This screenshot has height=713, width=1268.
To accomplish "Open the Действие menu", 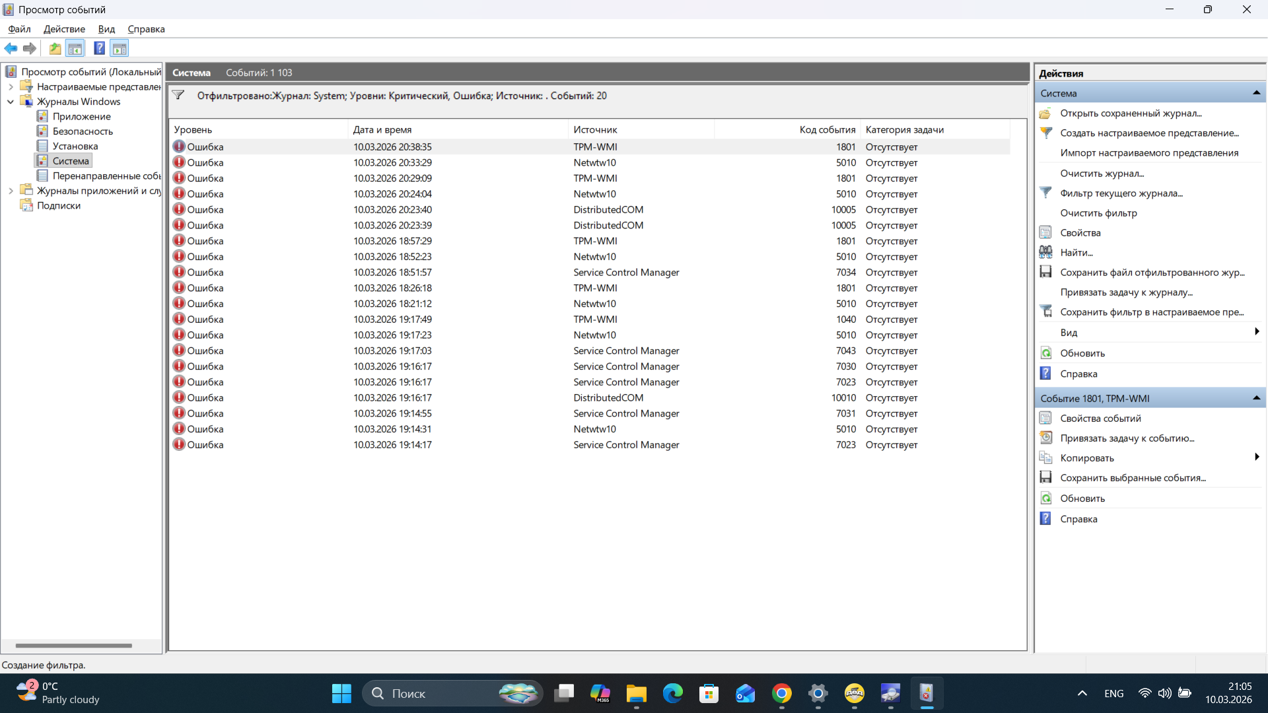I will point(64,29).
